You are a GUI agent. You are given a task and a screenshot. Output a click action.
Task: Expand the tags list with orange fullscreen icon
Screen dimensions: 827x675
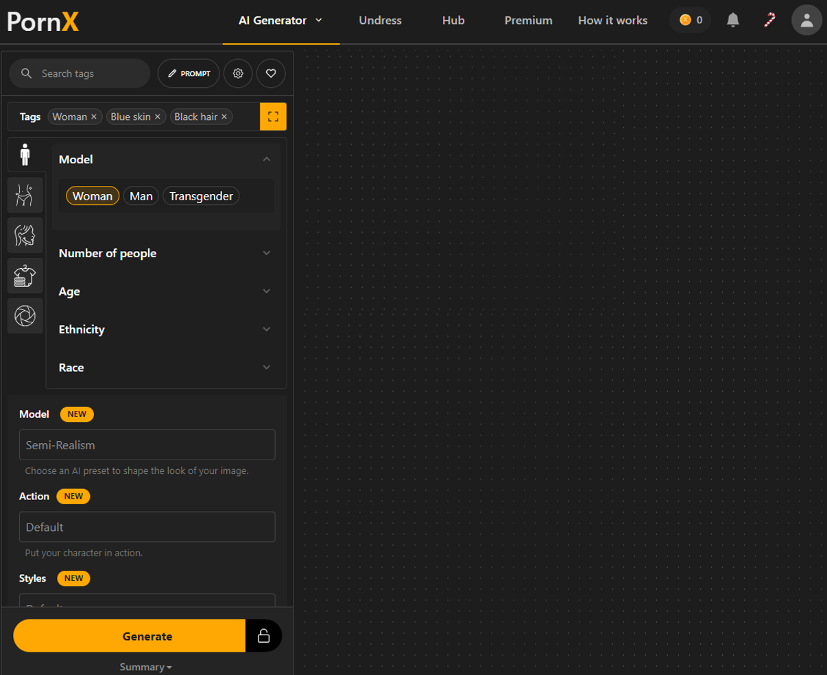273,117
